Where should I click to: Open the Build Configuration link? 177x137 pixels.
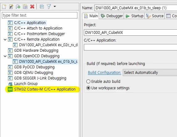[x=105, y=73]
